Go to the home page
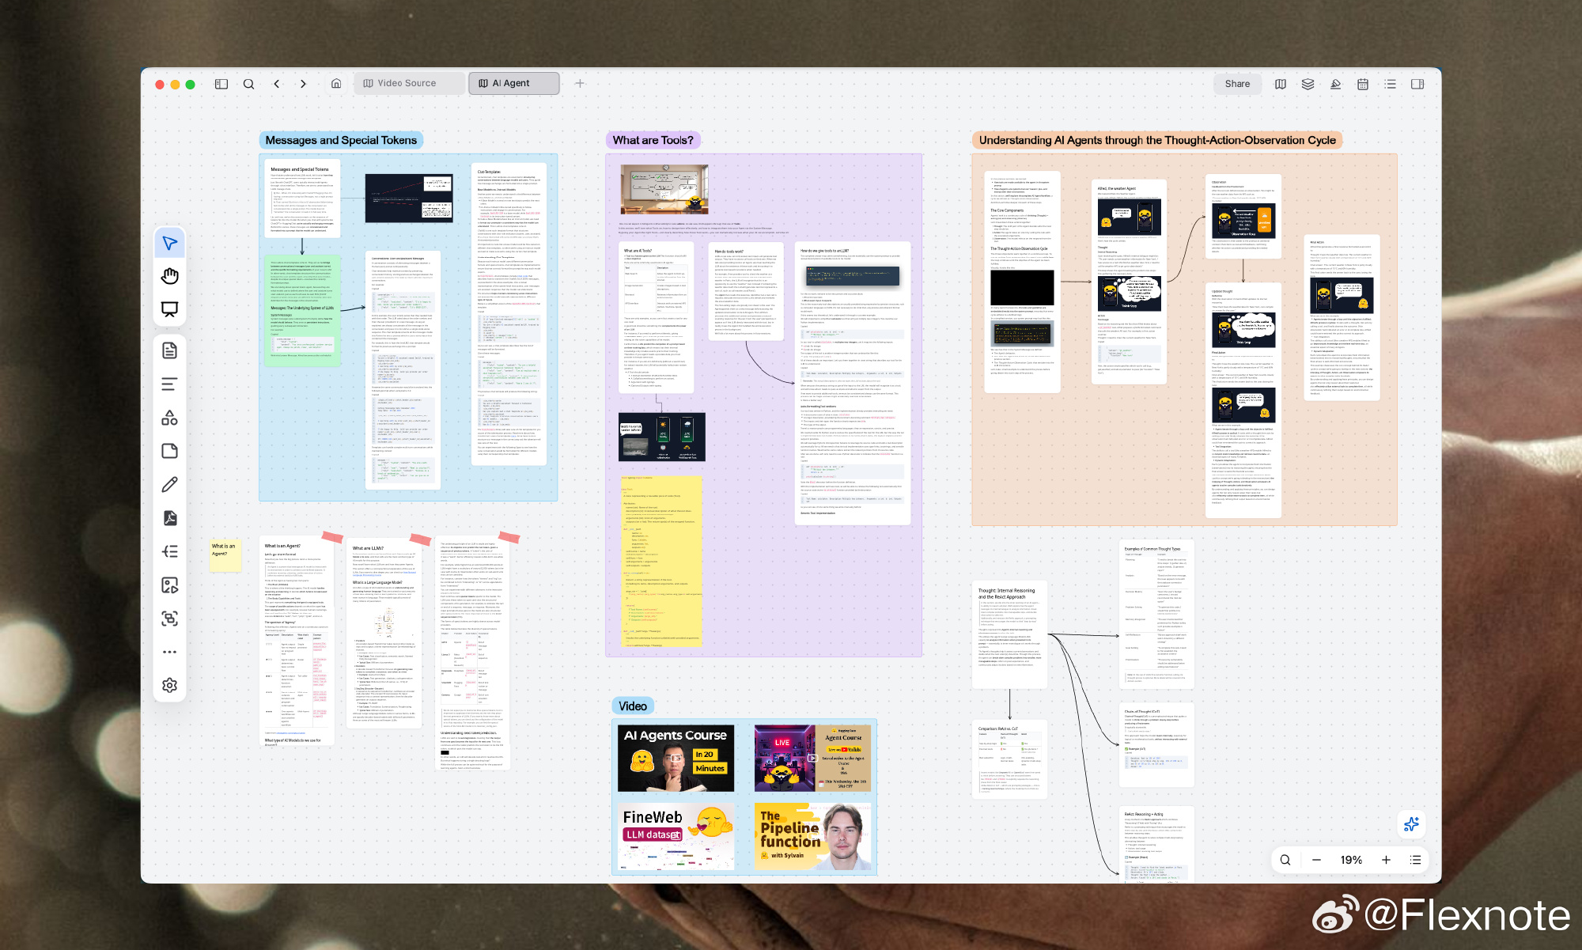 click(336, 83)
